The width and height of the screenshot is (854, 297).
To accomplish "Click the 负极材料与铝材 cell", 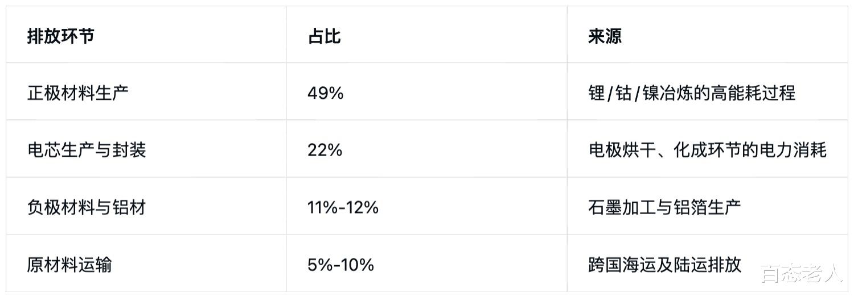I will point(87,207).
